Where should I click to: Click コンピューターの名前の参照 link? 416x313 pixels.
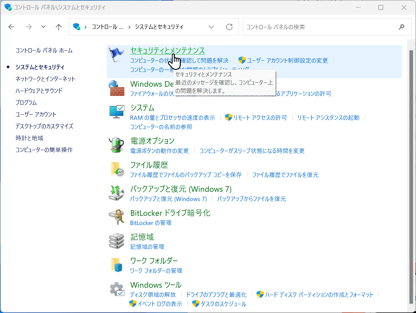(161, 127)
